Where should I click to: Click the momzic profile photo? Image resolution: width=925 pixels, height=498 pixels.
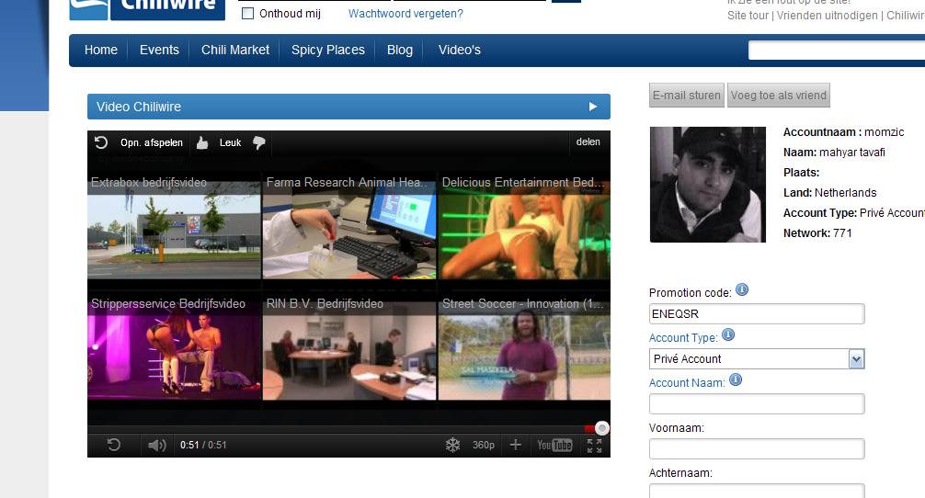708,185
